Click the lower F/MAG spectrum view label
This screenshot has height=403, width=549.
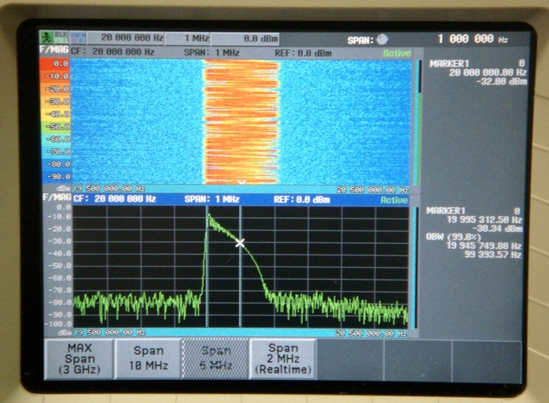coord(57,197)
